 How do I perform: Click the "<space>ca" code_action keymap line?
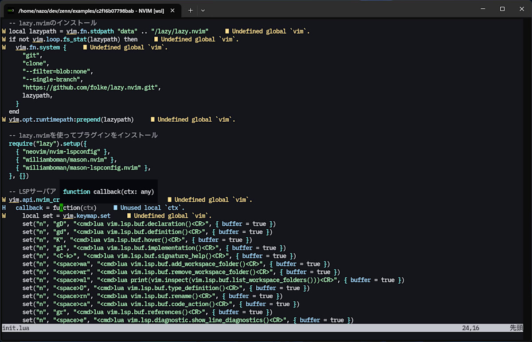(x=161, y=304)
